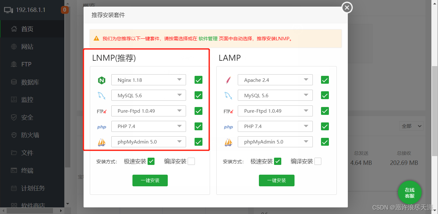Click the database icon beside 数据库
This screenshot has height=214, width=438.
(x=14, y=82)
